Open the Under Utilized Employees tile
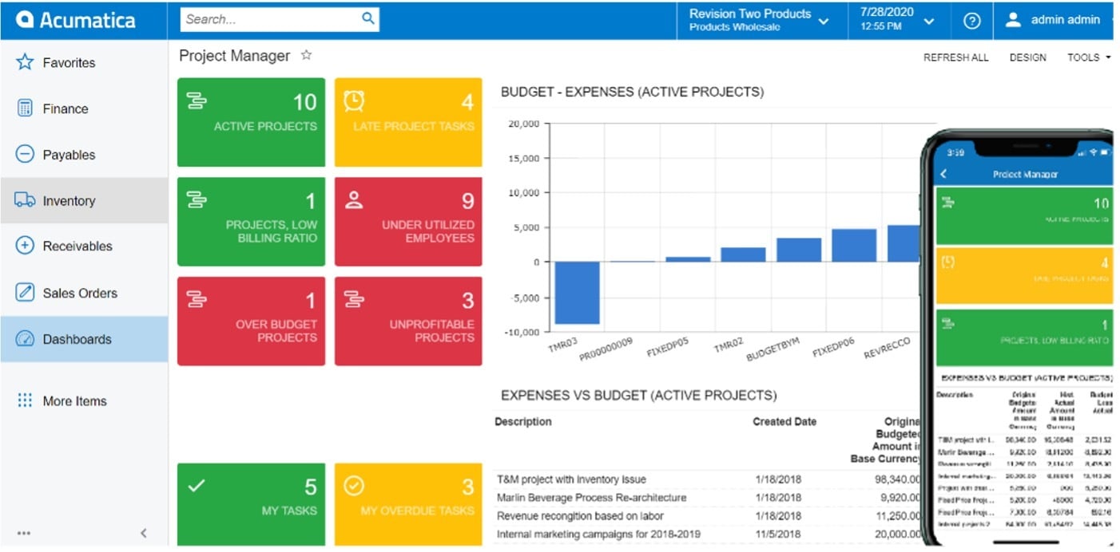 coord(408,222)
